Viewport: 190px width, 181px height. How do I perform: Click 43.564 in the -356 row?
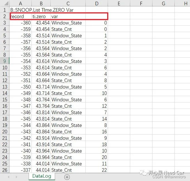41,48
